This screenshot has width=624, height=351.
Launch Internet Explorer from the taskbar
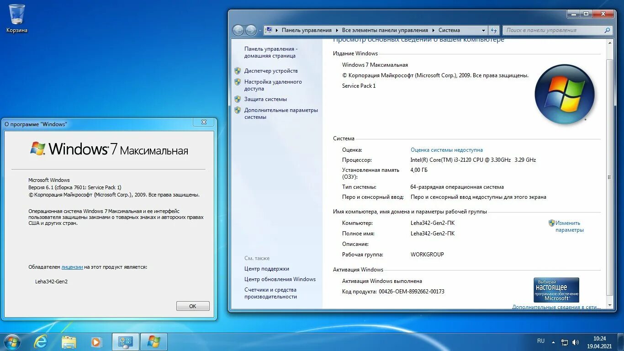[41, 342]
